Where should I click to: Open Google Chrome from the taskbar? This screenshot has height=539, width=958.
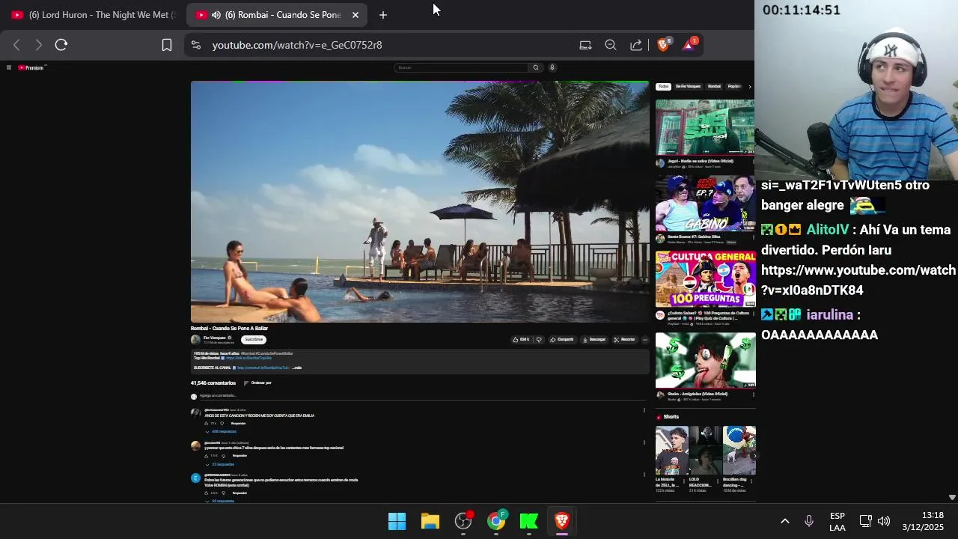[x=496, y=521]
